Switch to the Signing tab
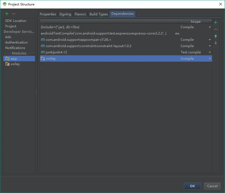 65,14
